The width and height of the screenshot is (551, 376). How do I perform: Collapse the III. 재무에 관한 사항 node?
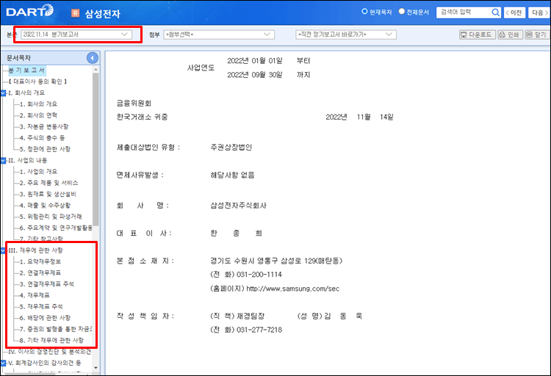3,250
